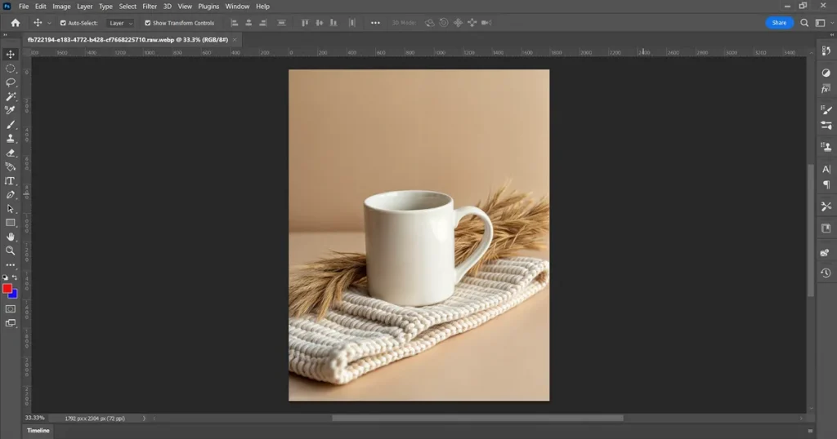Open the Edit Toolbar three-dots button
This screenshot has width=837, height=439.
click(x=10, y=264)
